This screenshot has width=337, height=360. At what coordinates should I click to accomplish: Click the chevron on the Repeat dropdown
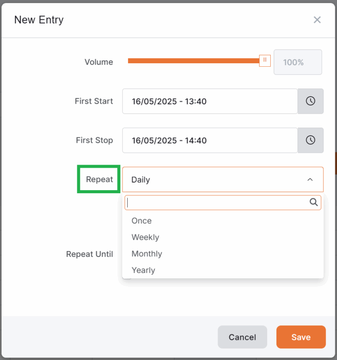tap(310, 180)
